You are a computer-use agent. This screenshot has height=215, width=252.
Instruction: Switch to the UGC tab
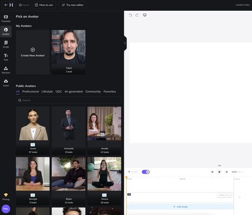[x=59, y=91]
